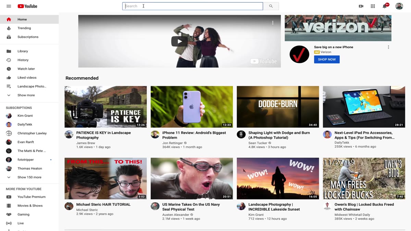Image resolution: width=411 pixels, height=231 pixels.
Task: Open Live section
Action: [29, 223]
